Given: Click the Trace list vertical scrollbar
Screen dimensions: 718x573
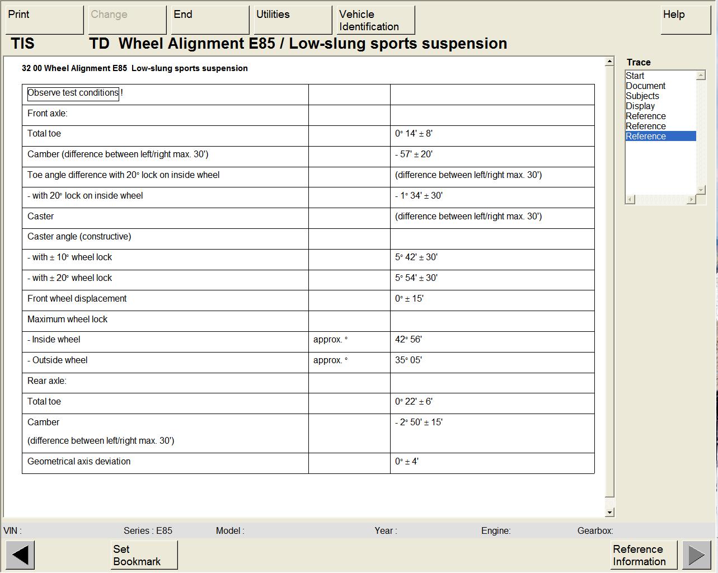Looking at the screenshot, I should (x=701, y=133).
